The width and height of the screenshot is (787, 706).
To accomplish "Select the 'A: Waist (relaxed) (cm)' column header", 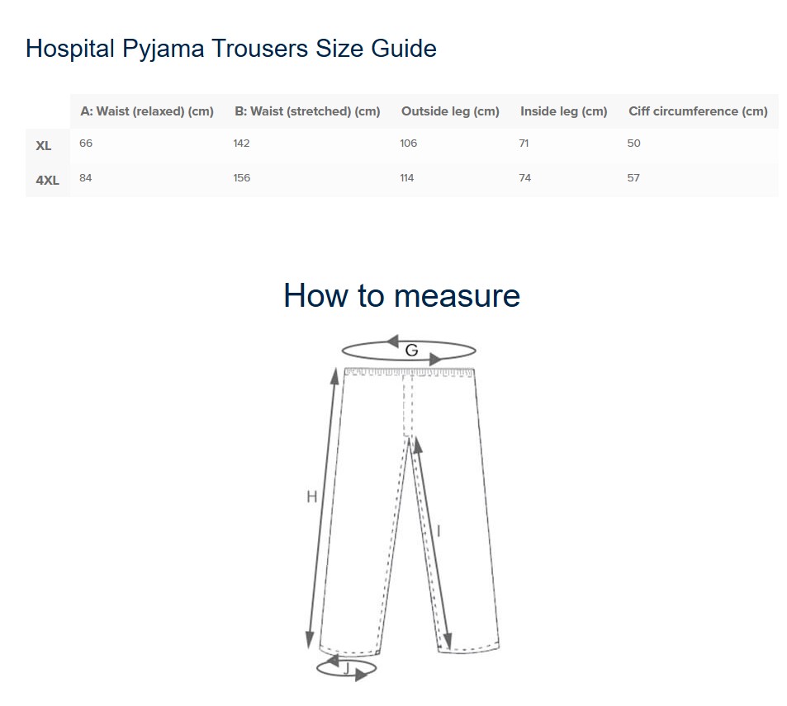I will tap(147, 111).
